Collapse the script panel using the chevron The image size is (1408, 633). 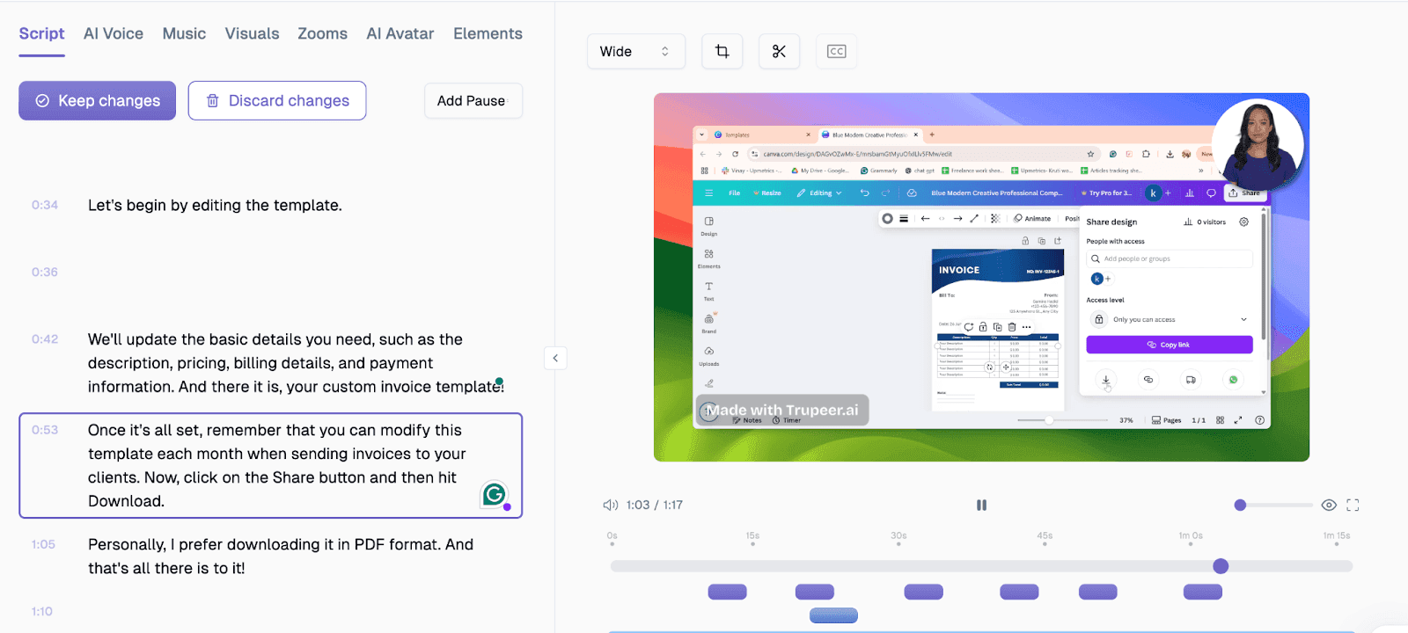(x=555, y=358)
